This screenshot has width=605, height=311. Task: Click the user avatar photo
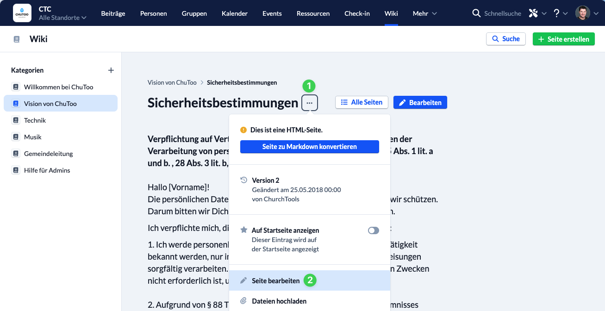tap(583, 13)
